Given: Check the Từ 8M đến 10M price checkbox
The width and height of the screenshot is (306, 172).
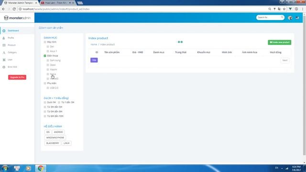Looking at the screenshot, I should (x=45, y=116).
